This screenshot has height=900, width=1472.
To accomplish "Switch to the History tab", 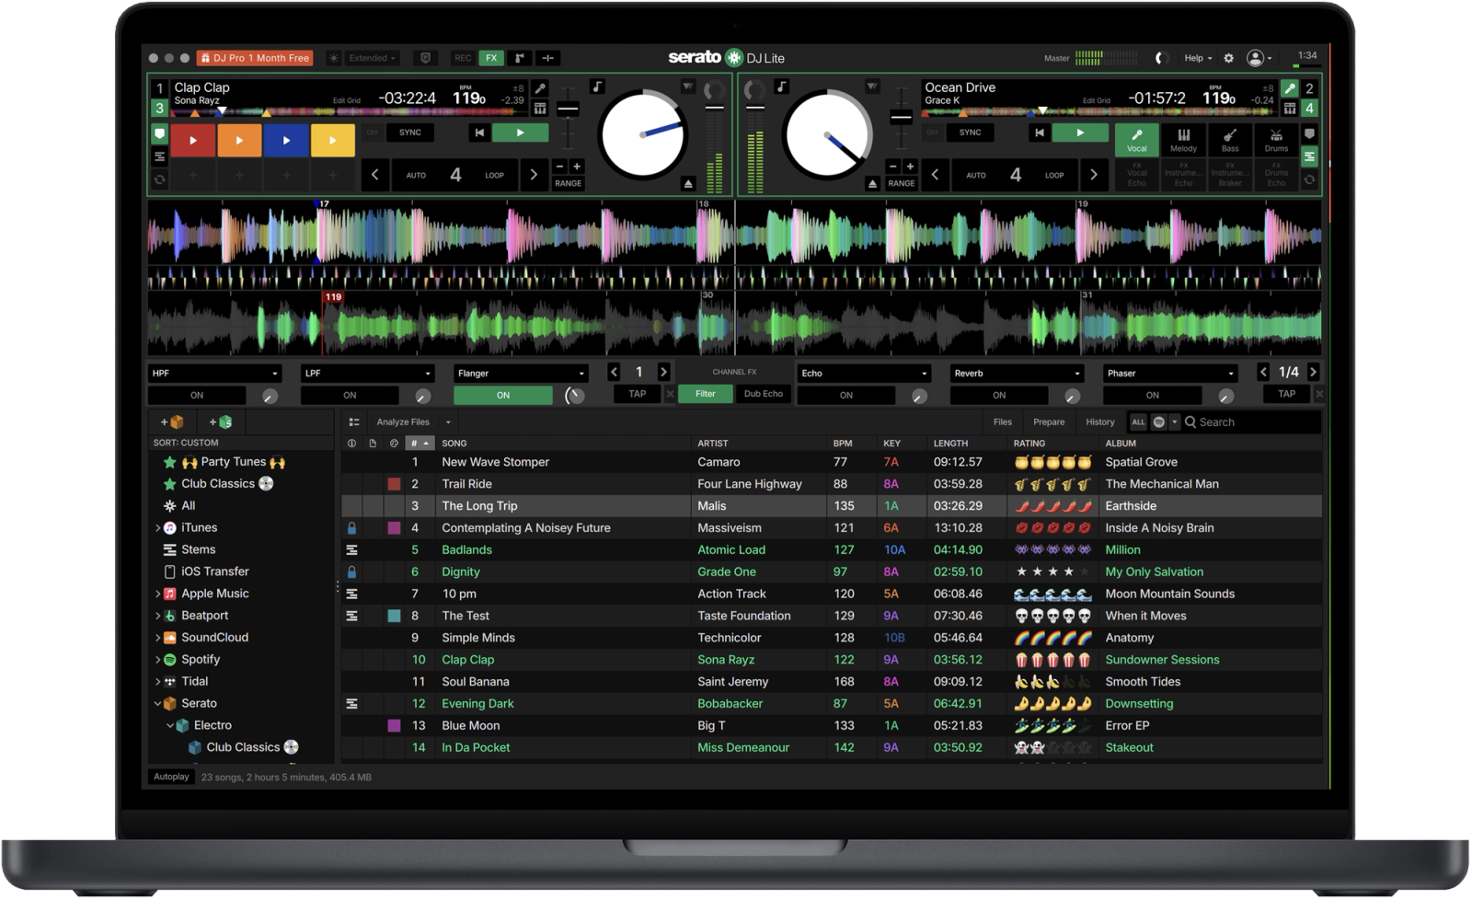I will (x=1099, y=422).
